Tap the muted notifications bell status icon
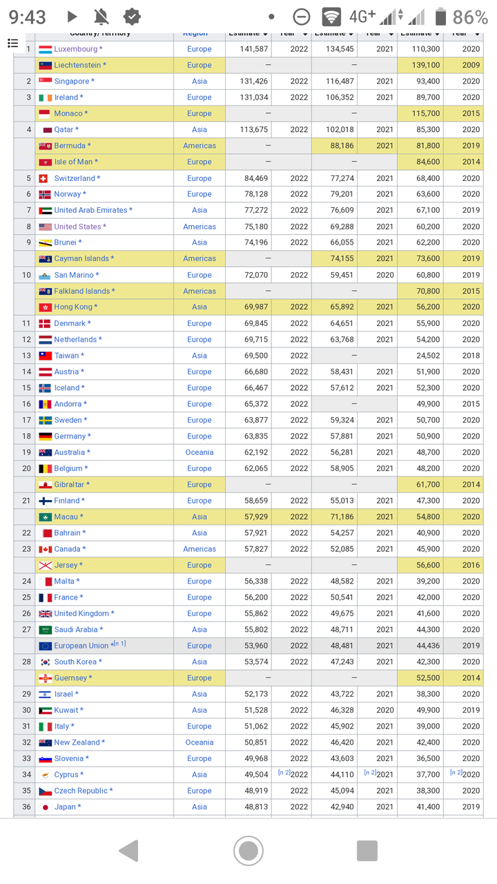497x884 pixels. (101, 17)
